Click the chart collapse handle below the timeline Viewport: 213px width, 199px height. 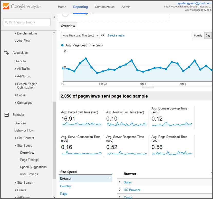point(148,87)
